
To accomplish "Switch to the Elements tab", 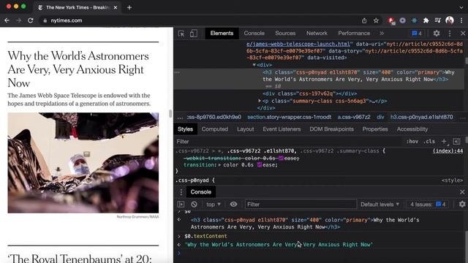I will tap(222, 33).
